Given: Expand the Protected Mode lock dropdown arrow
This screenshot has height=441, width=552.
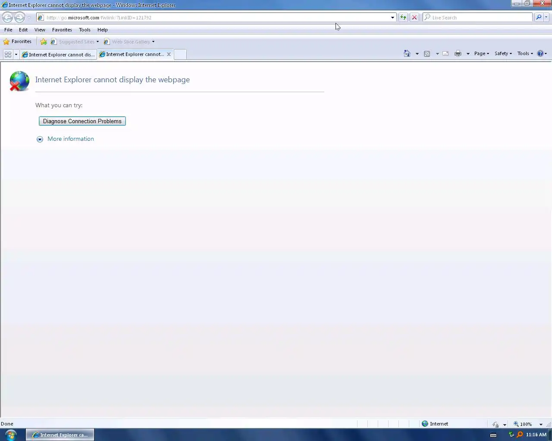Looking at the screenshot, I should coord(505,425).
